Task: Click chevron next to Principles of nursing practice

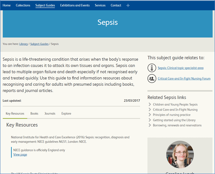Action: point(150,115)
